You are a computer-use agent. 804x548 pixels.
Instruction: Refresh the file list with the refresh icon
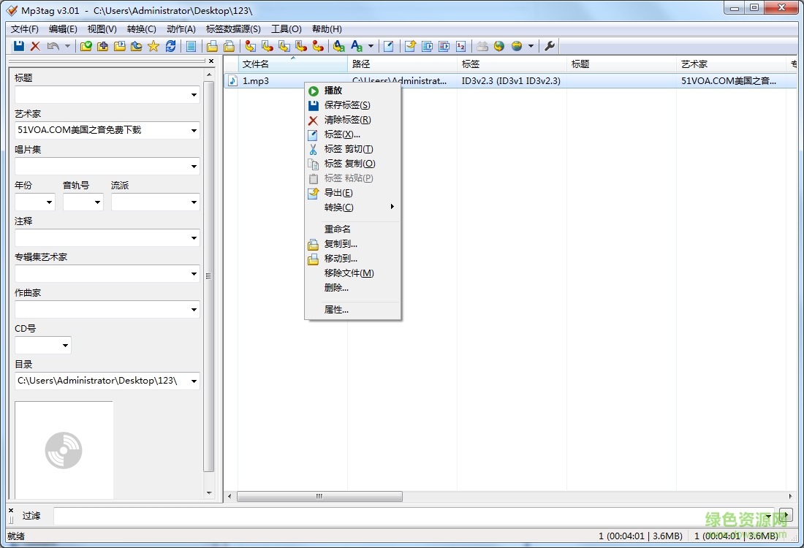(x=170, y=45)
